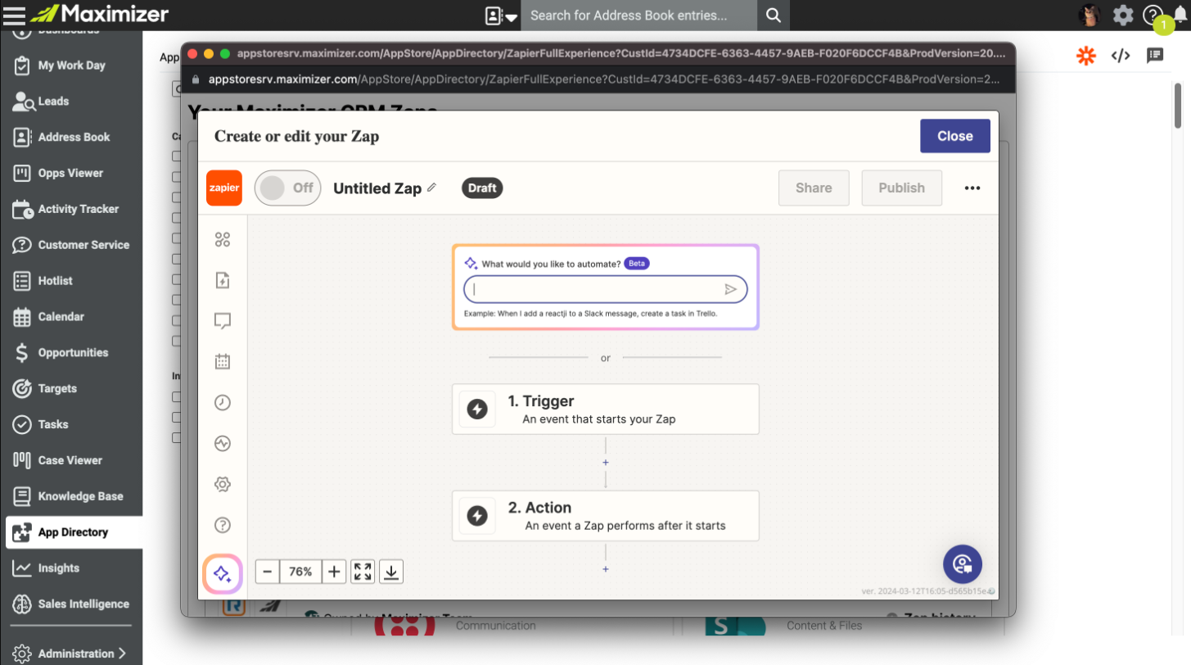Click the search magnifier button in the header
The image size is (1191, 665).
[x=773, y=16]
